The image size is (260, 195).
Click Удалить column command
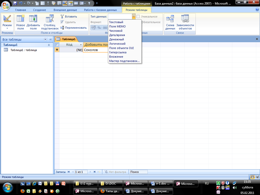[68, 22]
